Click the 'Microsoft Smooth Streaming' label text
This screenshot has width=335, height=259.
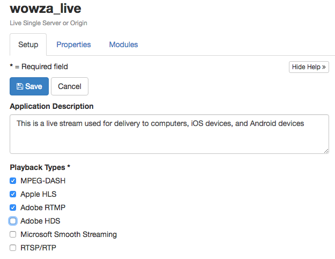point(69,234)
